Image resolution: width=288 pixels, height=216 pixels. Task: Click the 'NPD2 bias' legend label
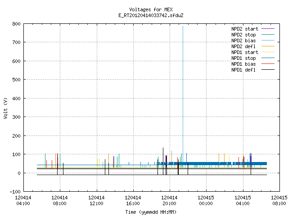(243, 40)
